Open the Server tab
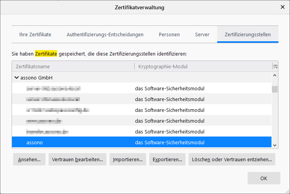Screen dimensions: 290x194 [202, 35]
